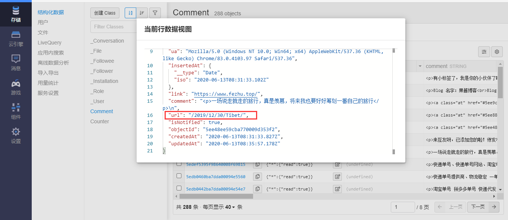Go to 消息 messaging in sidebar
This screenshot has width=508, height=220.
(16, 63)
